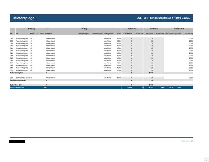Screen dimensions: 209x162
Task: Click the Nettomiete value 0 in row 045
Action: [x=131, y=58]
